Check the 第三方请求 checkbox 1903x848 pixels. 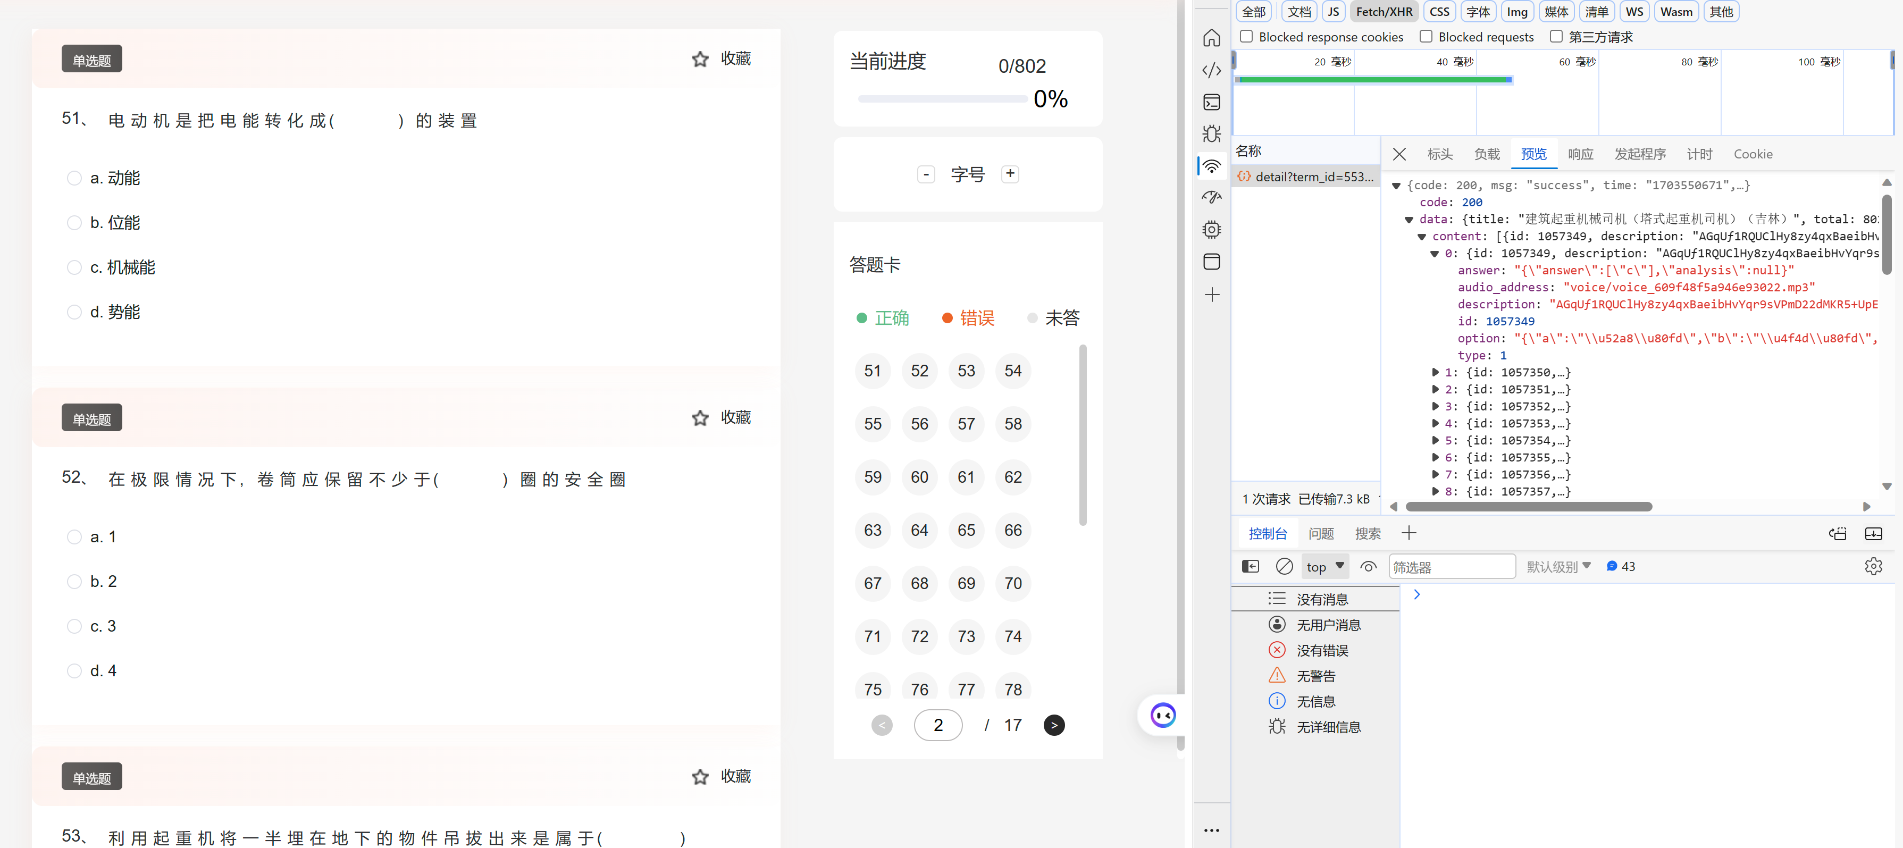(x=1556, y=36)
